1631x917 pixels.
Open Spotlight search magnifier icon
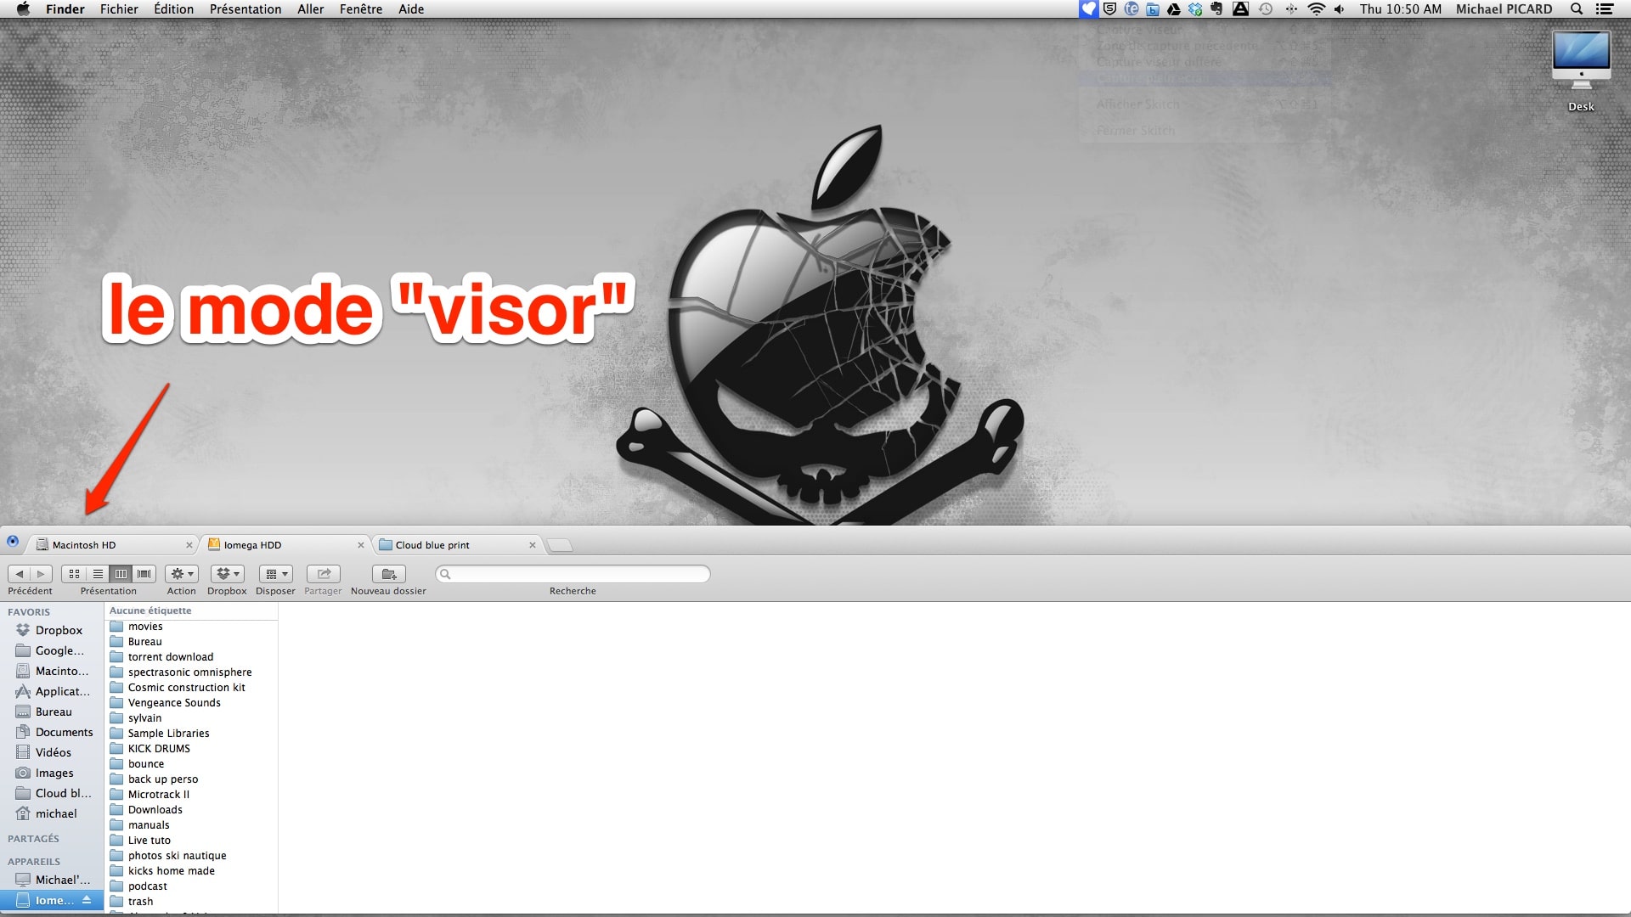pyautogui.click(x=1576, y=9)
